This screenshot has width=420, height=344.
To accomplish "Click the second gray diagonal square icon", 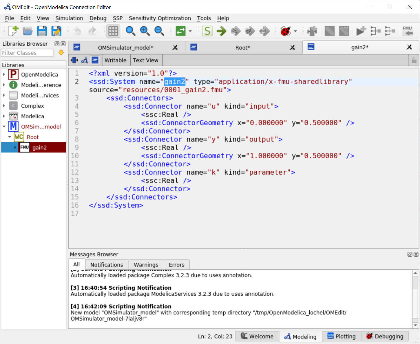I will [344, 31].
